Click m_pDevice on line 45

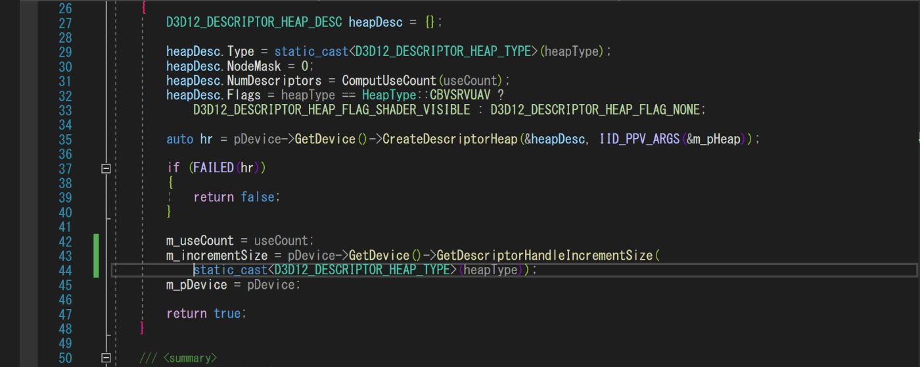[196, 285]
